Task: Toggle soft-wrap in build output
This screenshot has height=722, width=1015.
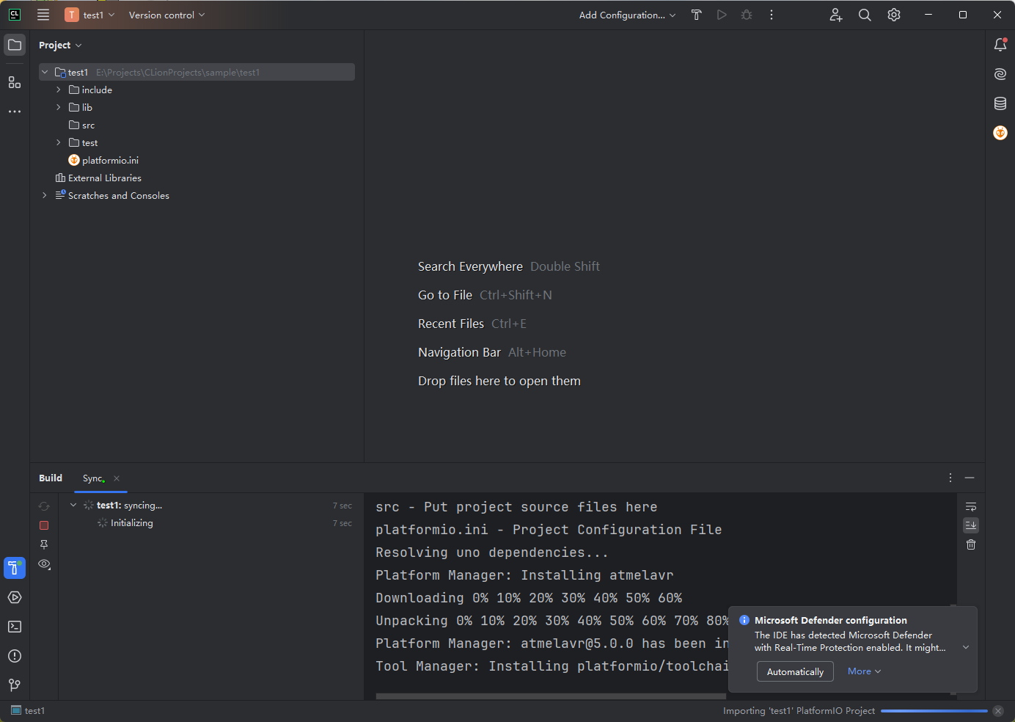Action: [971, 506]
